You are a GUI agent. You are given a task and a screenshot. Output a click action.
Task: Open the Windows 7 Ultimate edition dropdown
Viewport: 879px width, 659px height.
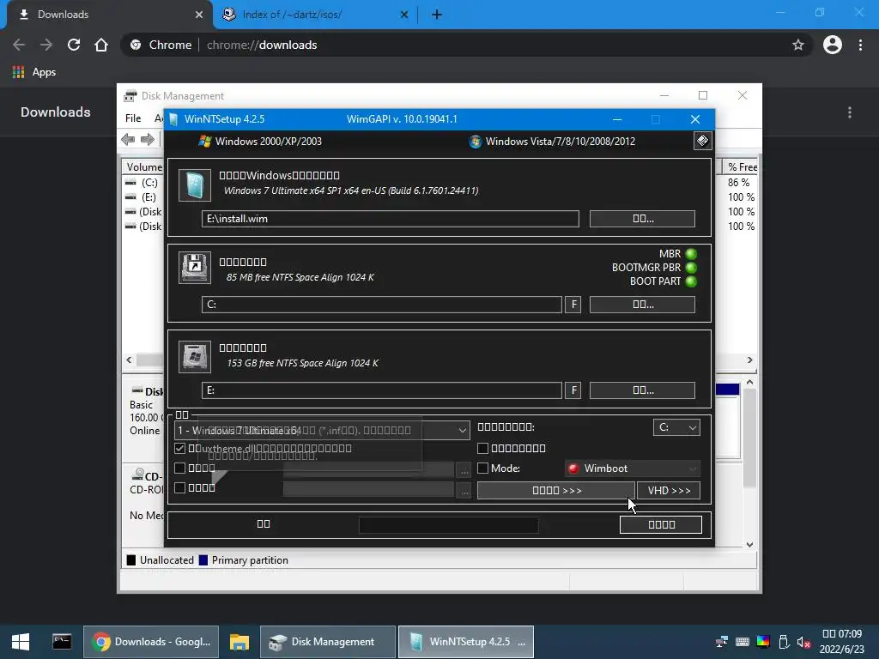(x=323, y=431)
